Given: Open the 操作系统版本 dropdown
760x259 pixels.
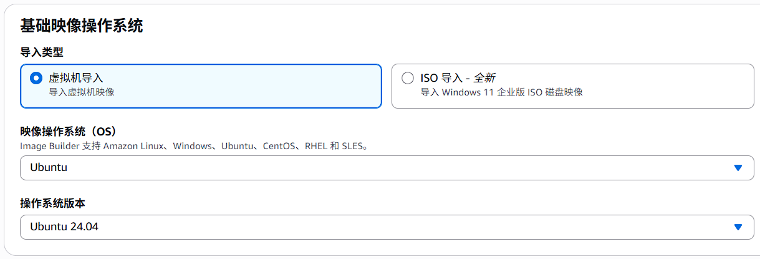Looking at the screenshot, I should point(374,227).
